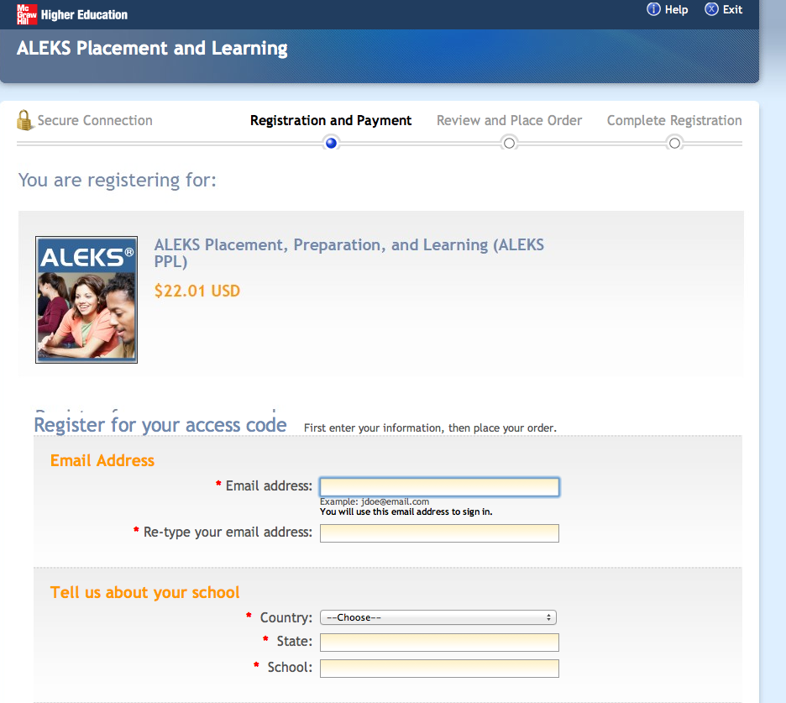Image resolution: width=786 pixels, height=703 pixels.
Task: Focus the Email address input field
Action: [439, 487]
